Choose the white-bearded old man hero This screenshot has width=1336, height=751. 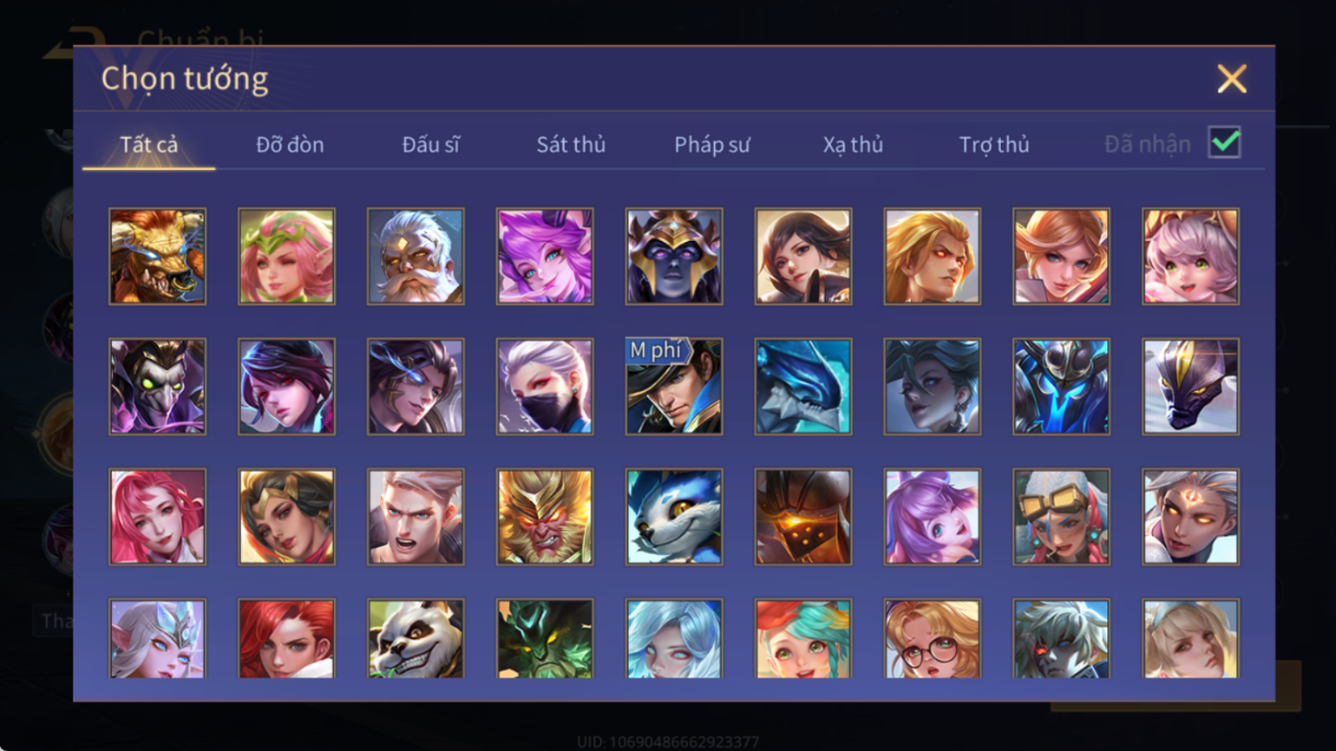415,256
